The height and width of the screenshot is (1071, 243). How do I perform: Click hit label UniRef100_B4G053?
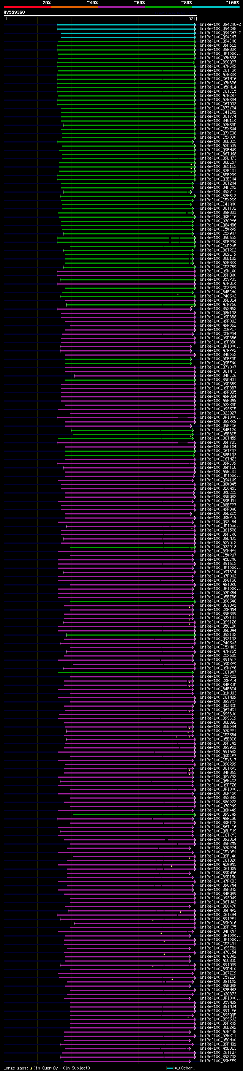tap(218, 354)
